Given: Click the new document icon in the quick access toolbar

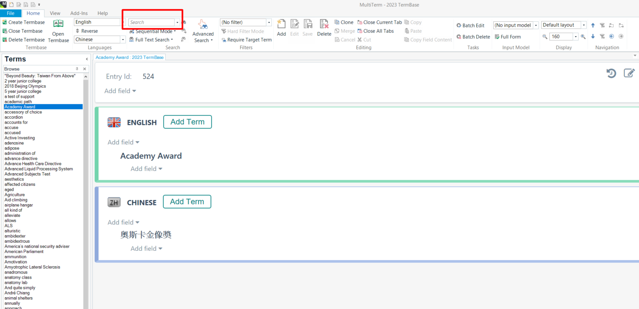Looking at the screenshot, I should point(11,5).
